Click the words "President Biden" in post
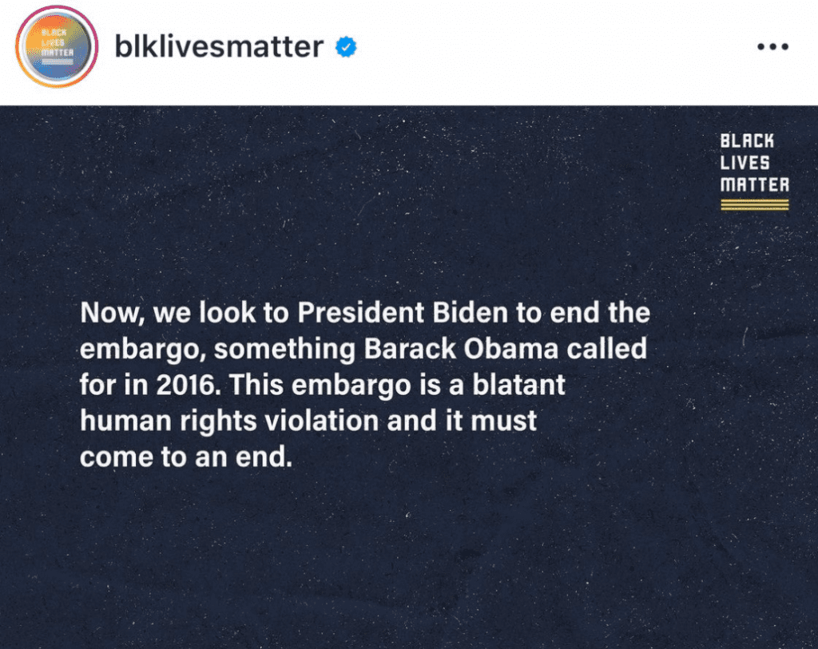Image resolution: width=818 pixels, height=649 pixels. pyautogui.click(x=403, y=313)
